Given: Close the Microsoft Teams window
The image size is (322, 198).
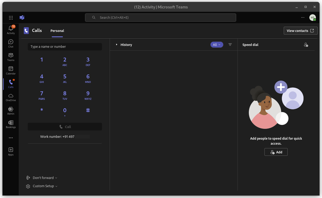Looking at the screenshot, I should pos(315,7).
